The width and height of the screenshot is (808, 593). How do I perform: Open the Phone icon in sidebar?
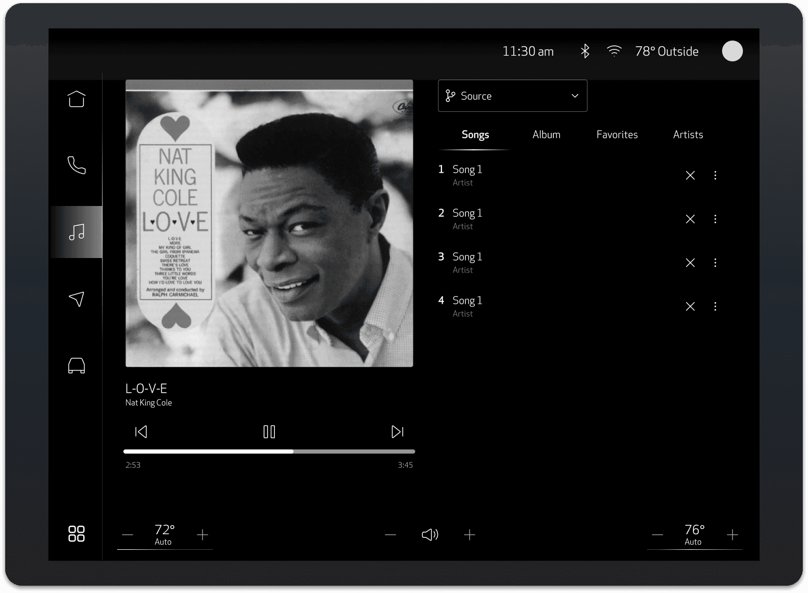click(x=77, y=165)
